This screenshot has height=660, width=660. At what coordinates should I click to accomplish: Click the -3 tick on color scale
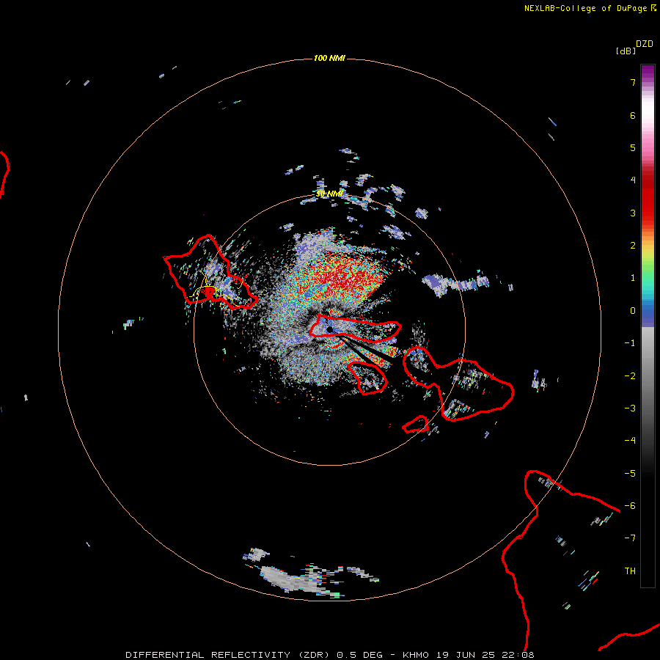click(x=630, y=408)
